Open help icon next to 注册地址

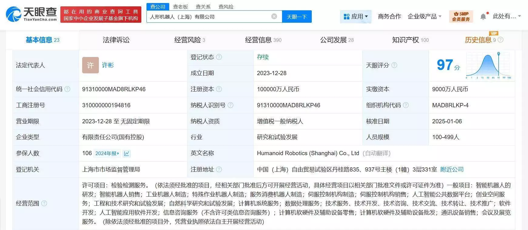pyautogui.click(x=219, y=169)
